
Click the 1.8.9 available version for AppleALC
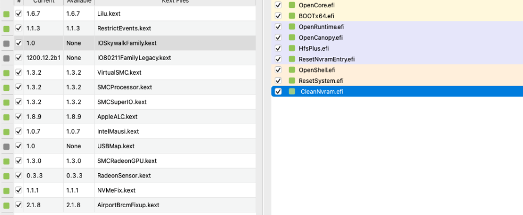pyautogui.click(x=73, y=117)
